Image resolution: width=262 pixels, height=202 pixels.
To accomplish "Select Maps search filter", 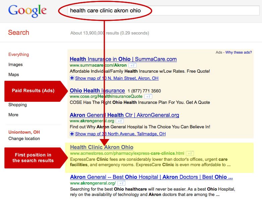I will point(13,74).
